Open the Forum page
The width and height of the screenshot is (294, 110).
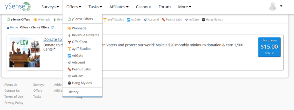tap(165, 7)
